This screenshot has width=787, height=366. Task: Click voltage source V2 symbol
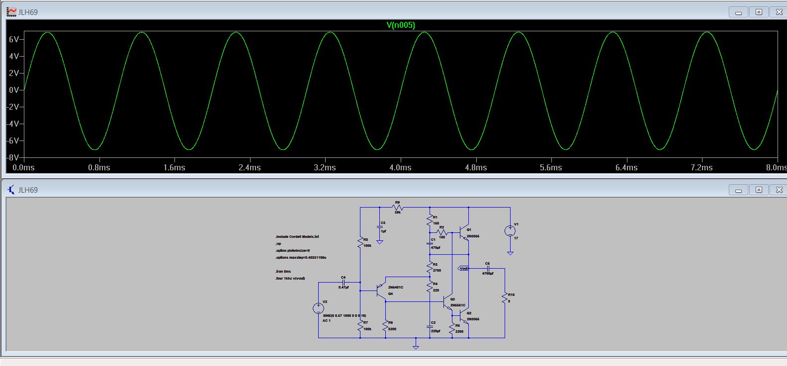pos(319,308)
